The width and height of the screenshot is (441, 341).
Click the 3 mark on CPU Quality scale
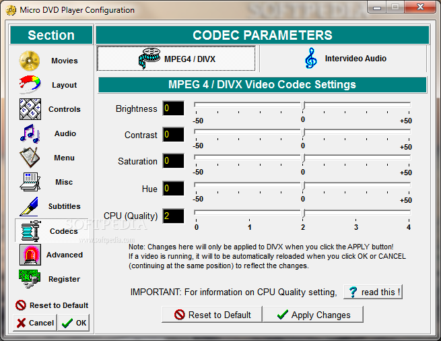355,227
